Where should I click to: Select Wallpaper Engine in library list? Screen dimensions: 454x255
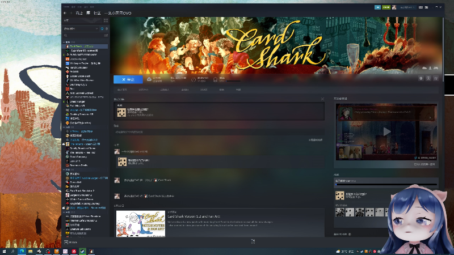click(x=86, y=63)
